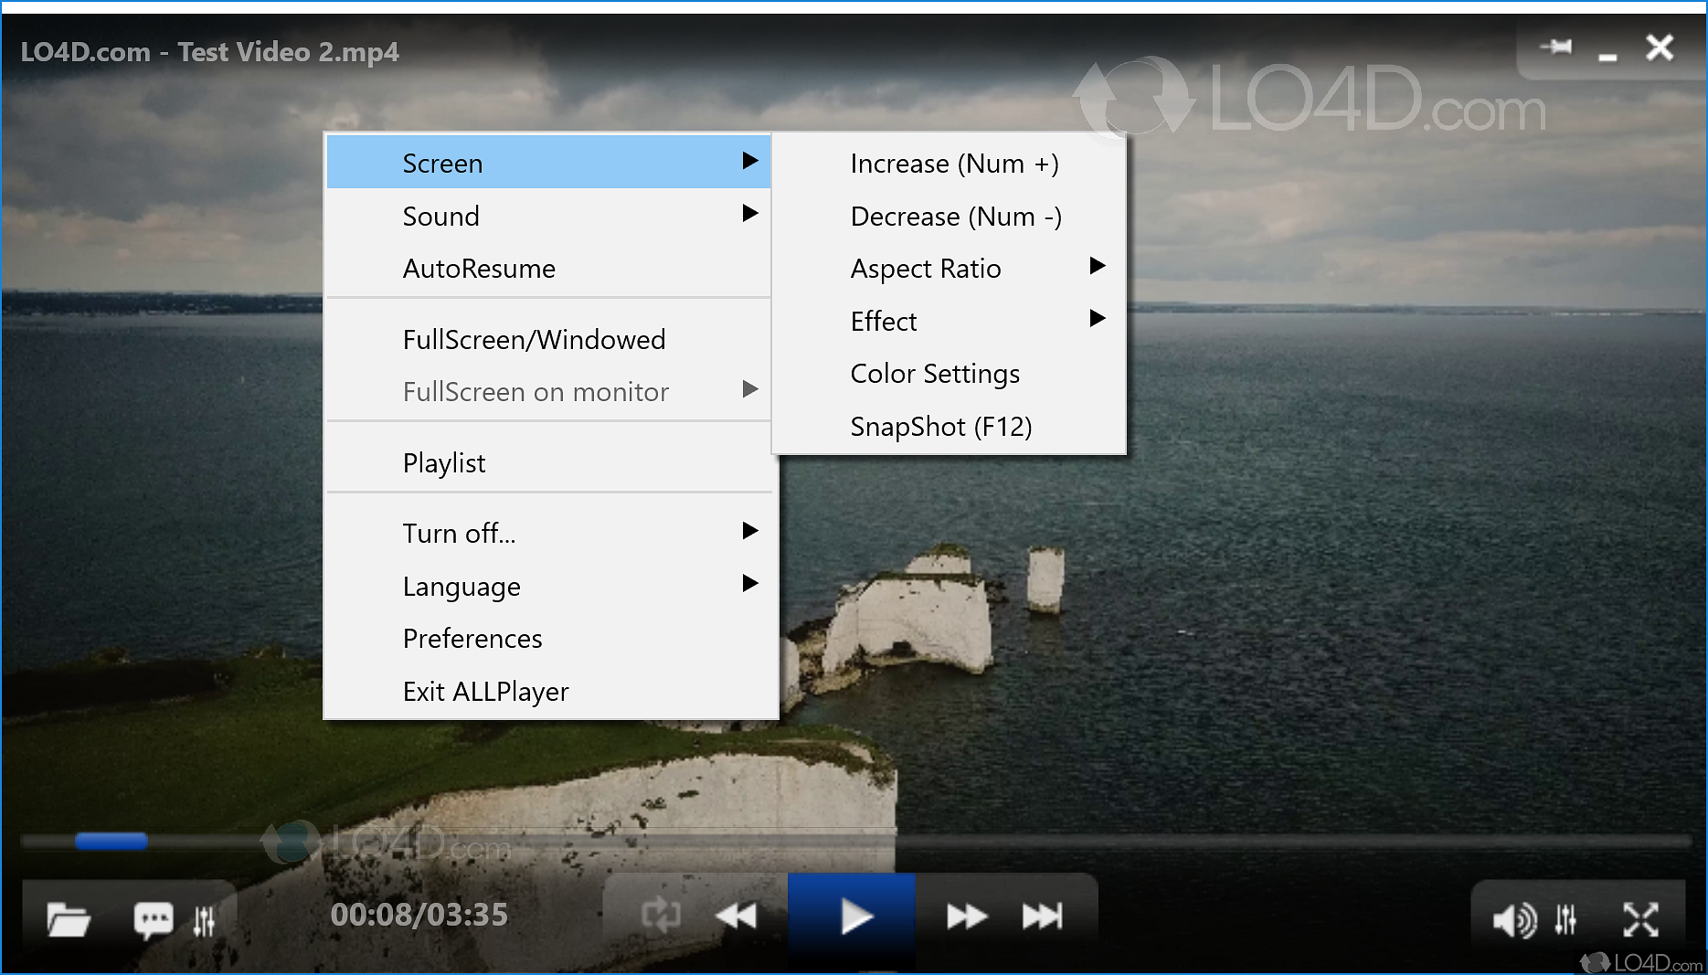
Task: Open file with the folder icon
Action: 69,918
